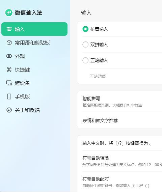162x192 pixels.
Task: Click the WeChat Input green logo icon
Action: tap(9, 12)
